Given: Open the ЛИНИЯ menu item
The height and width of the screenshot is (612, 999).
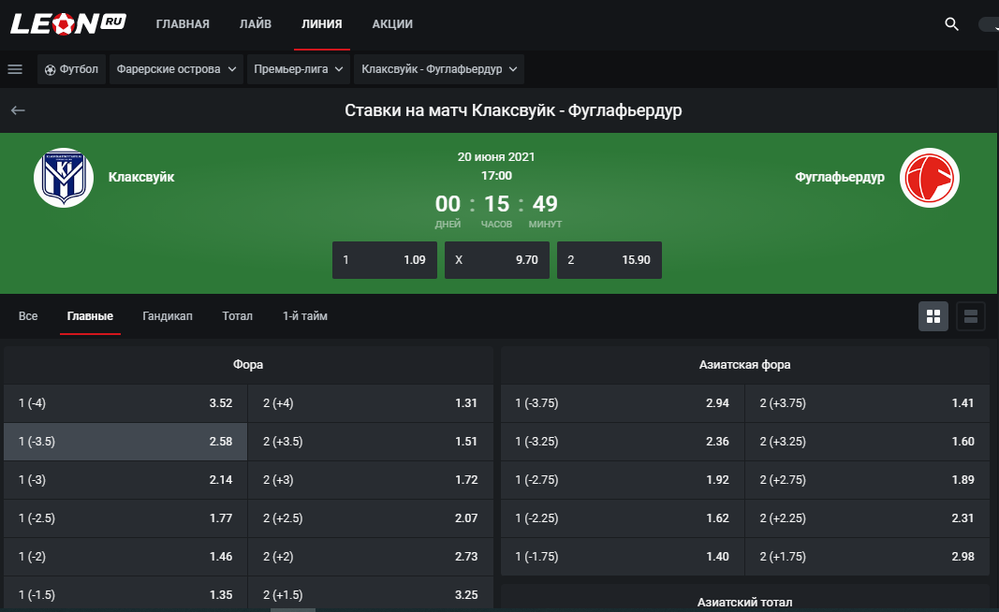Looking at the screenshot, I should (x=322, y=24).
